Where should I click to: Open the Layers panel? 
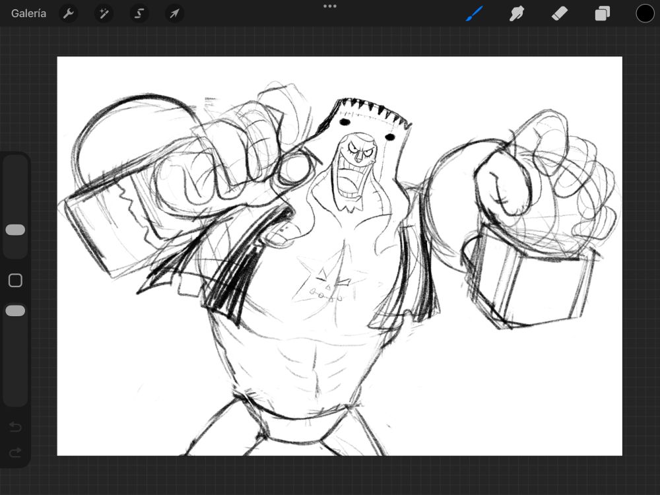click(603, 13)
